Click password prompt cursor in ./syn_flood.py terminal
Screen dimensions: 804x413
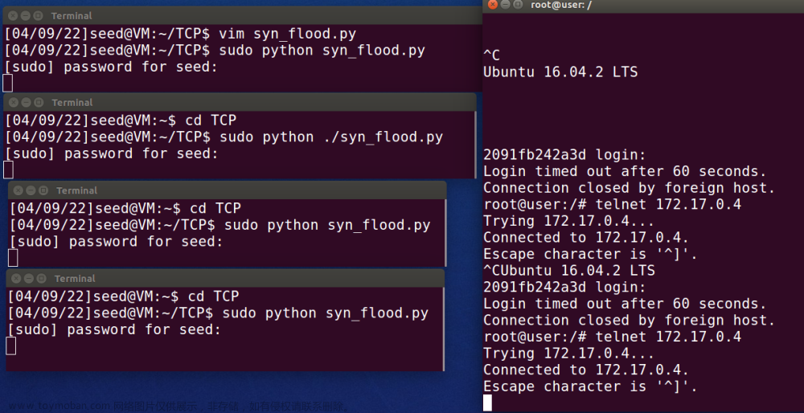pos(8,170)
